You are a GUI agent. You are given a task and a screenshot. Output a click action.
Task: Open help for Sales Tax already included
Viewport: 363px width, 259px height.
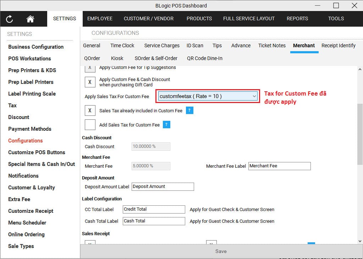click(x=189, y=110)
